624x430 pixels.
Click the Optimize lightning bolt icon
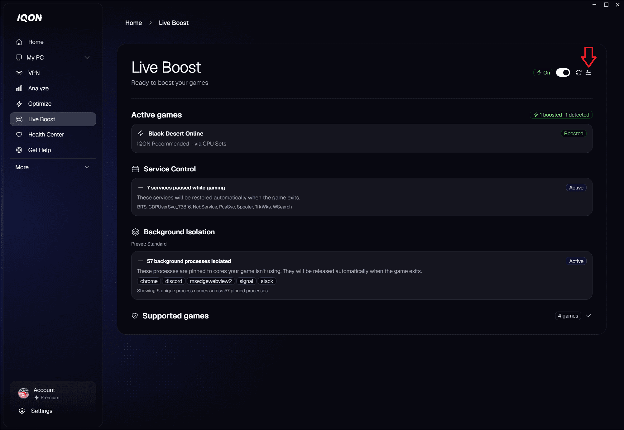point(19,104)
